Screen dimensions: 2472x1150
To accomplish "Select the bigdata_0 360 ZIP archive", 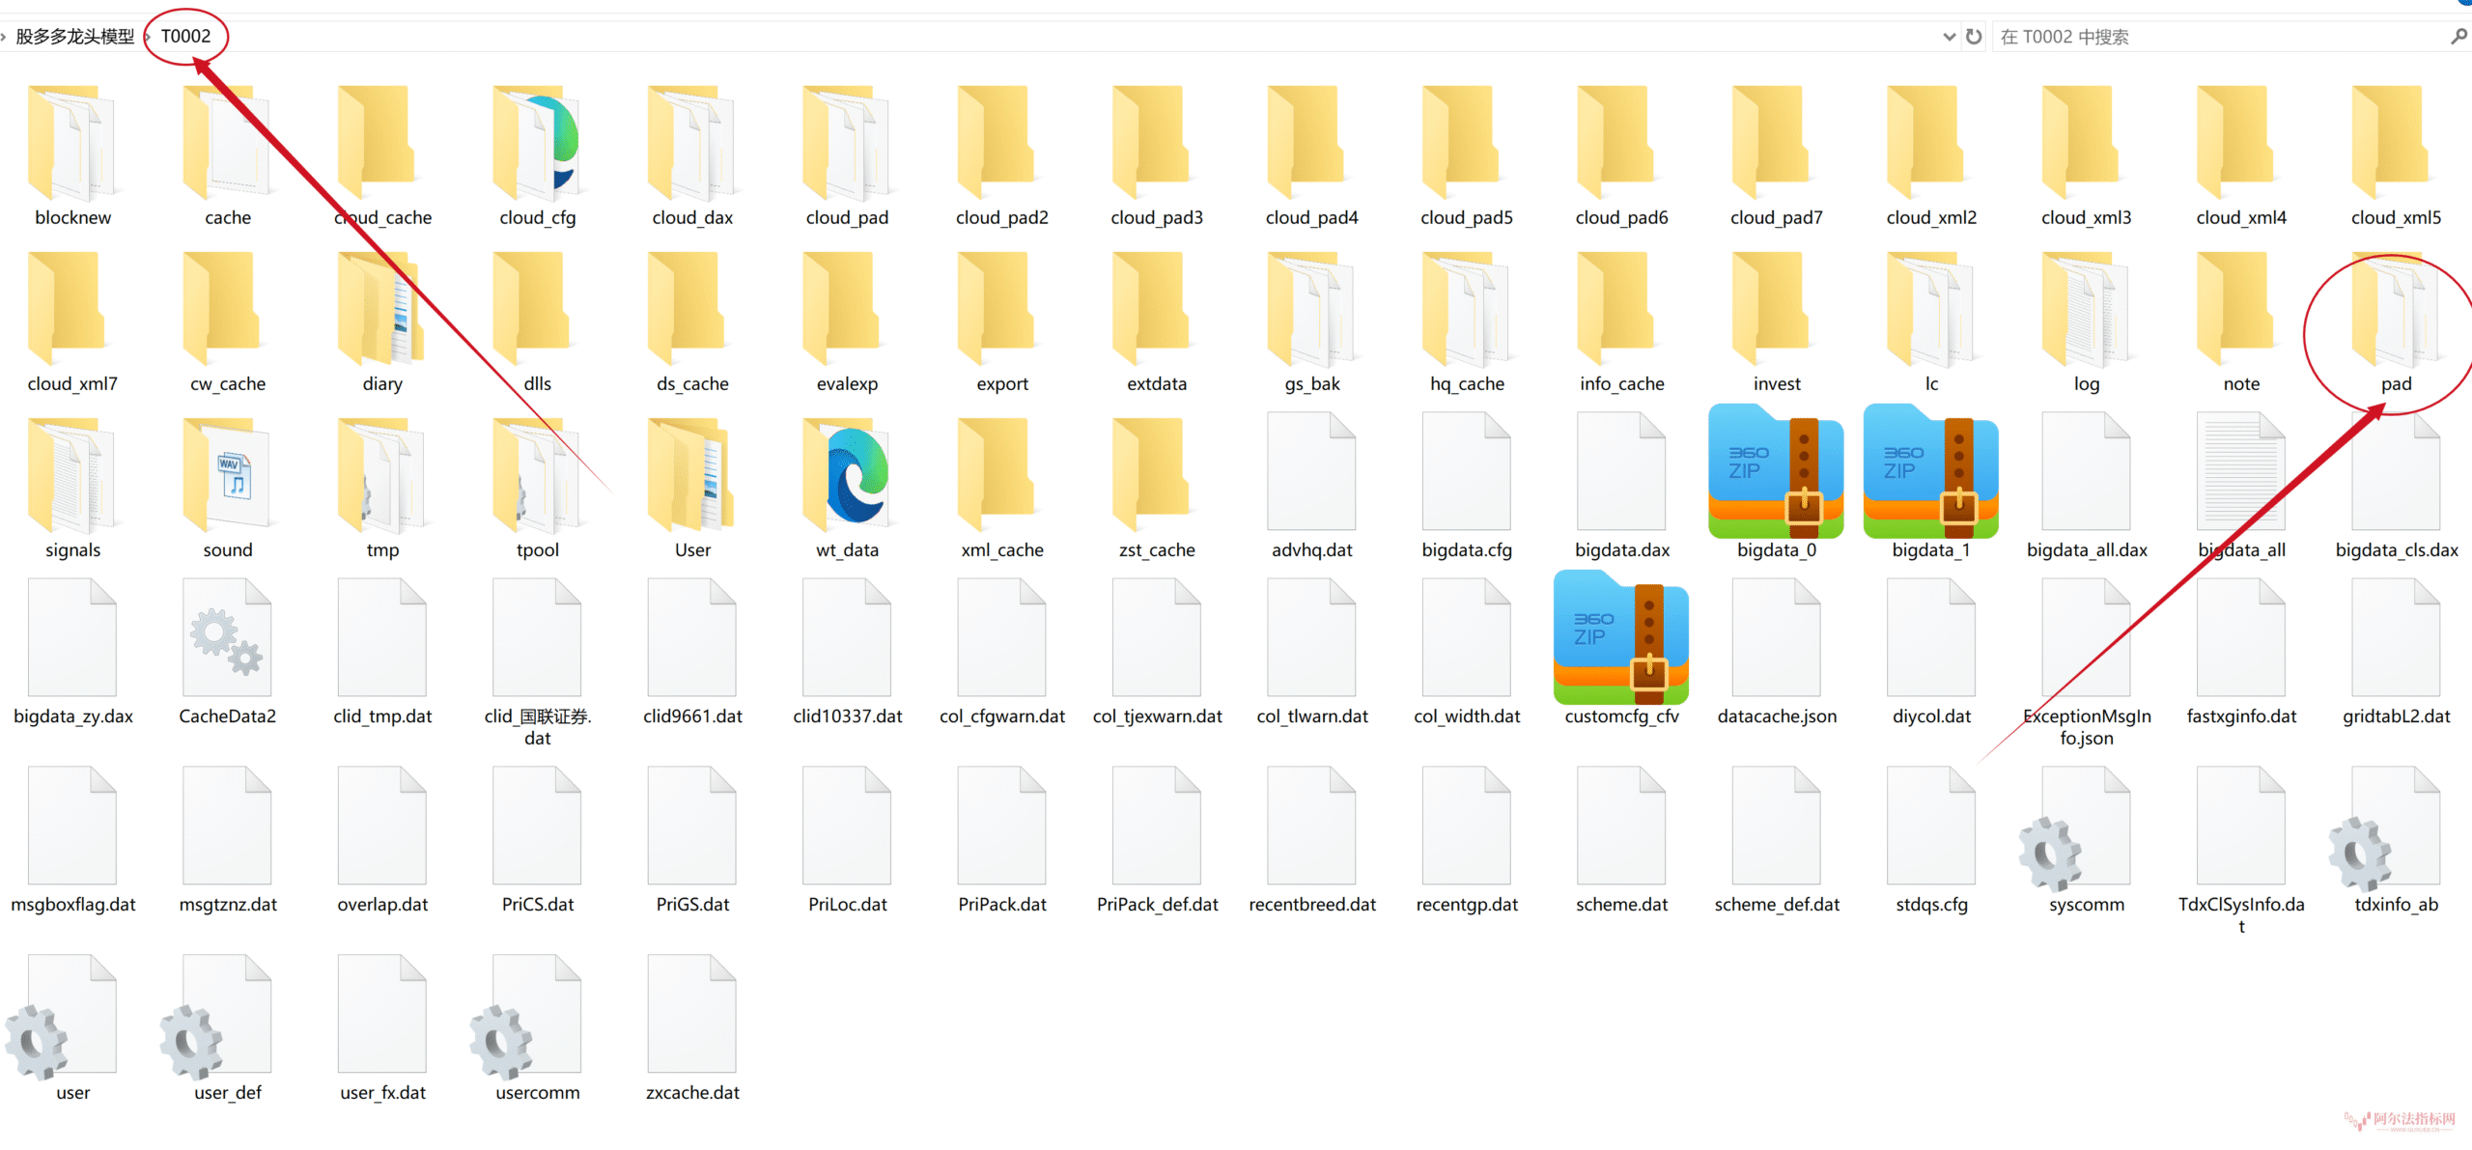I will tap(1775, 475).
